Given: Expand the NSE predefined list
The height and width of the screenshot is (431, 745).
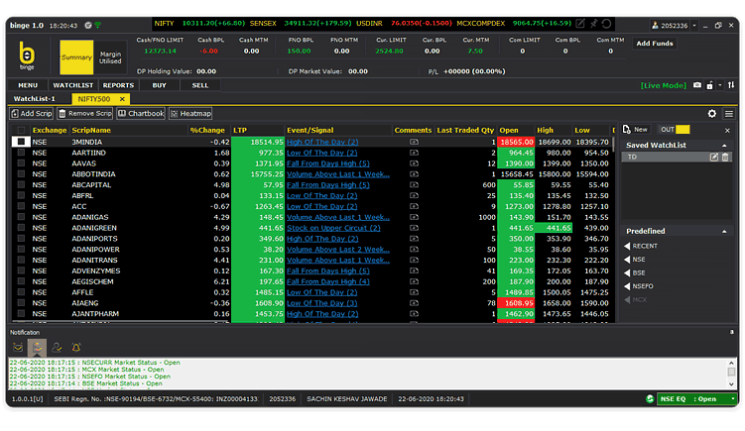Looking at the screenshot, I should (627, 260).
